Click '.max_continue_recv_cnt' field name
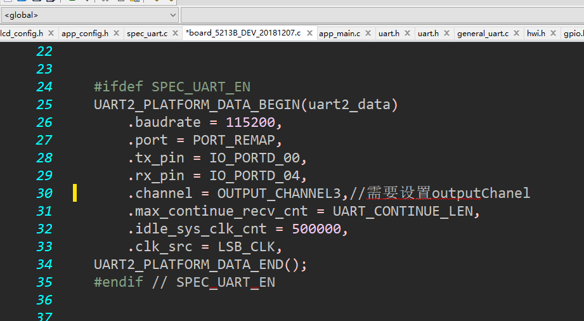584x321 pixels. coord(218,211)
